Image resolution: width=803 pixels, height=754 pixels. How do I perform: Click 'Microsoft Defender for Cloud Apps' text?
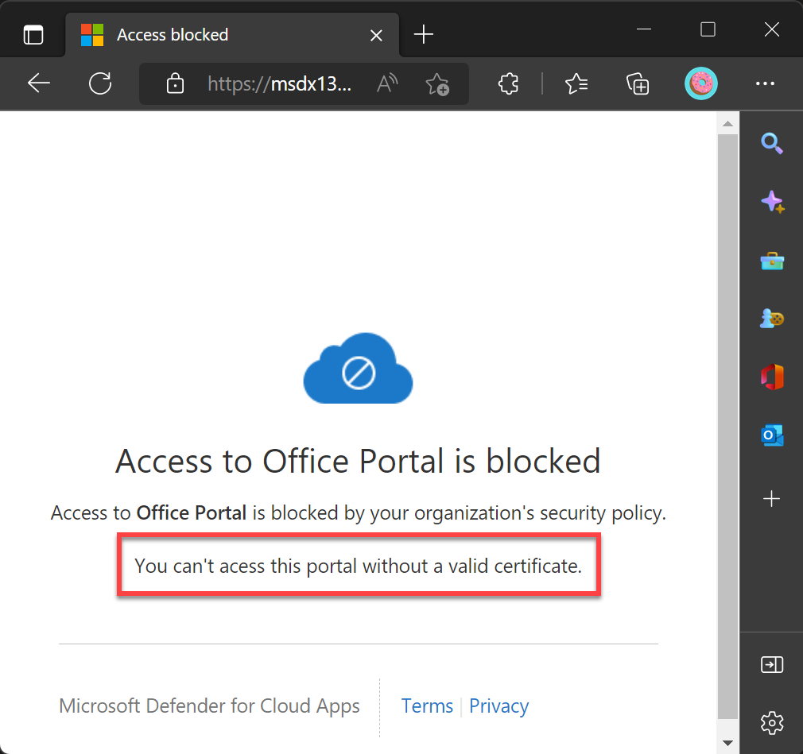coord(209,706)
